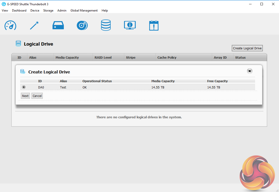Open the View menu
Viewport: 279px width, 192px height.
5,11
